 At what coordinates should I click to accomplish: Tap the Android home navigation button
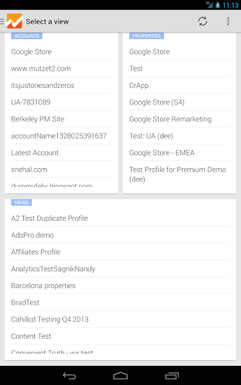[x=121, y=375]
